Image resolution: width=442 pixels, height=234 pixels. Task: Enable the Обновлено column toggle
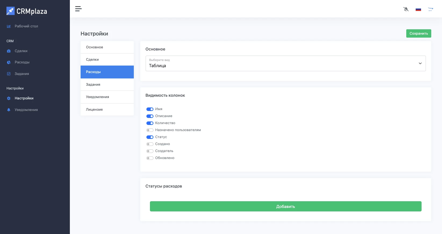150,158
